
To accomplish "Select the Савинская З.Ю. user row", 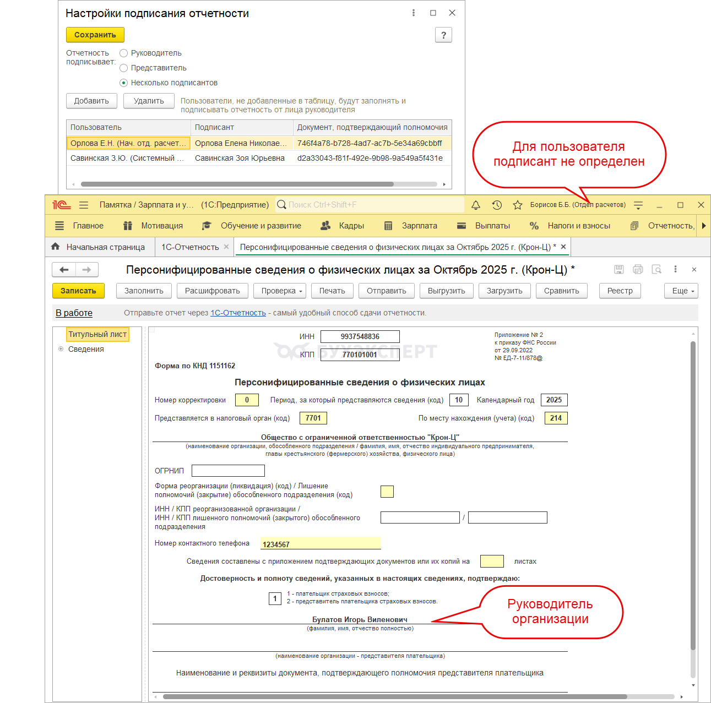I will 259,158.
